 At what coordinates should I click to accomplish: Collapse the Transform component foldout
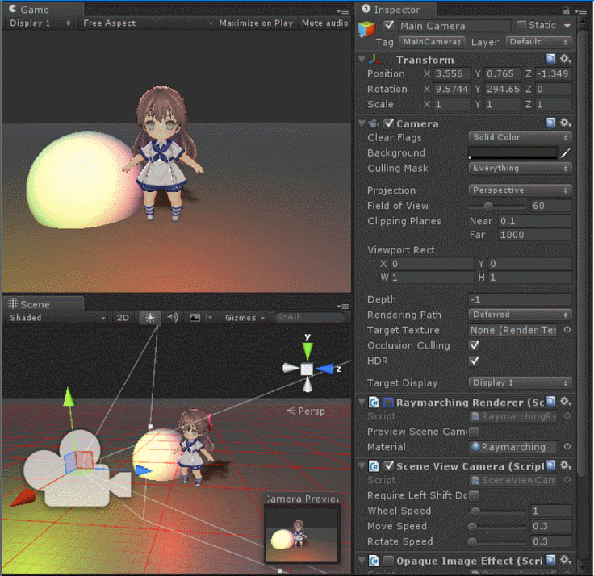coord(362,60)
